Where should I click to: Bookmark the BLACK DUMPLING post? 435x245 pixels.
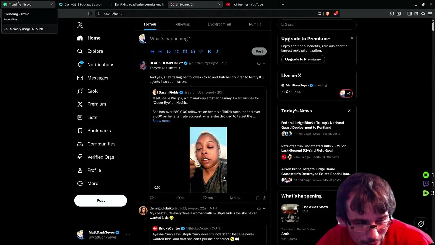(x=258, y=198)
